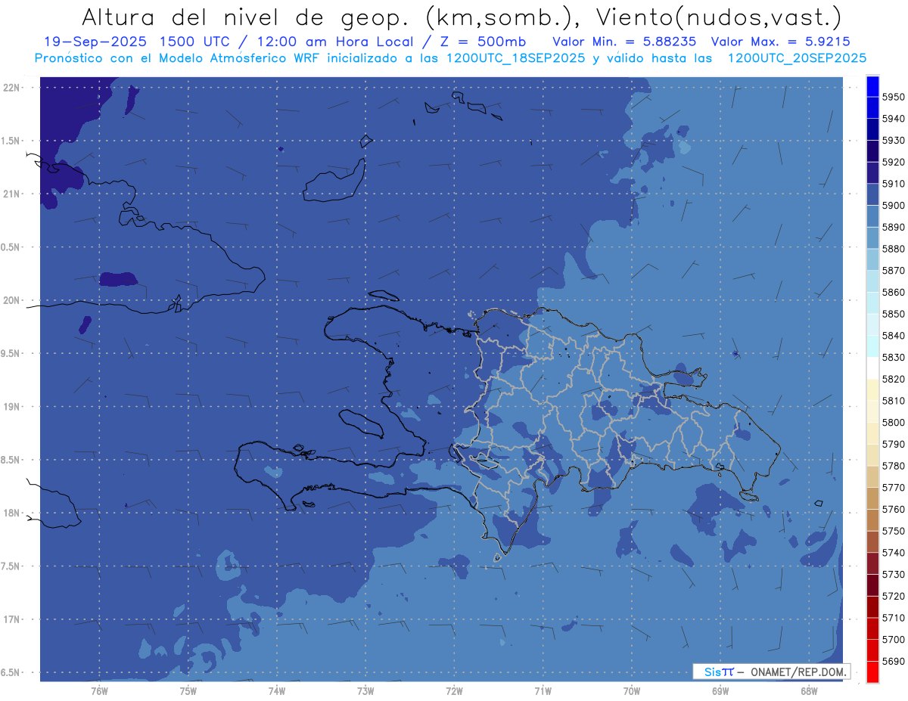Screen dimensions: 908x701
Task: Click the white segment between 5830 and 5820
Action: (x=872, y=368)
